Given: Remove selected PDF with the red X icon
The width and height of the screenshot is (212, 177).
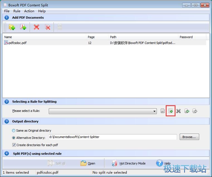Looking at the screenshot, I should point(36,27).
